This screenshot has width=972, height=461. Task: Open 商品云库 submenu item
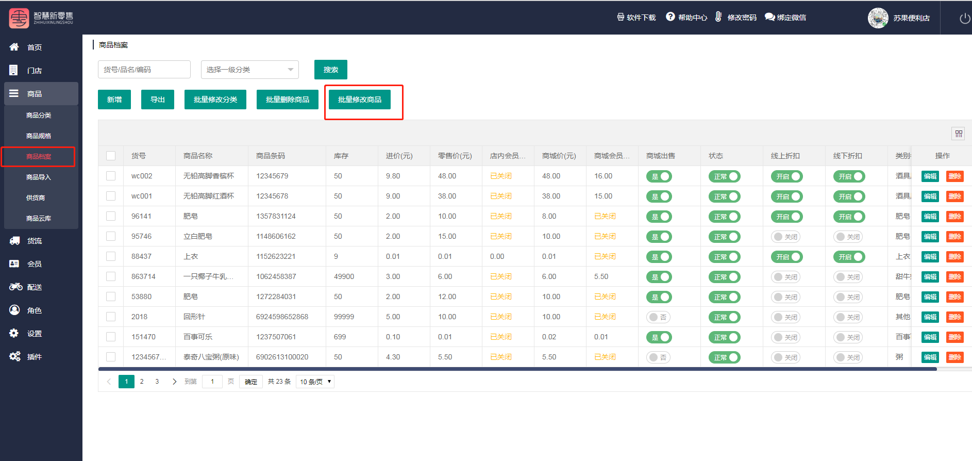pos(39,218)
